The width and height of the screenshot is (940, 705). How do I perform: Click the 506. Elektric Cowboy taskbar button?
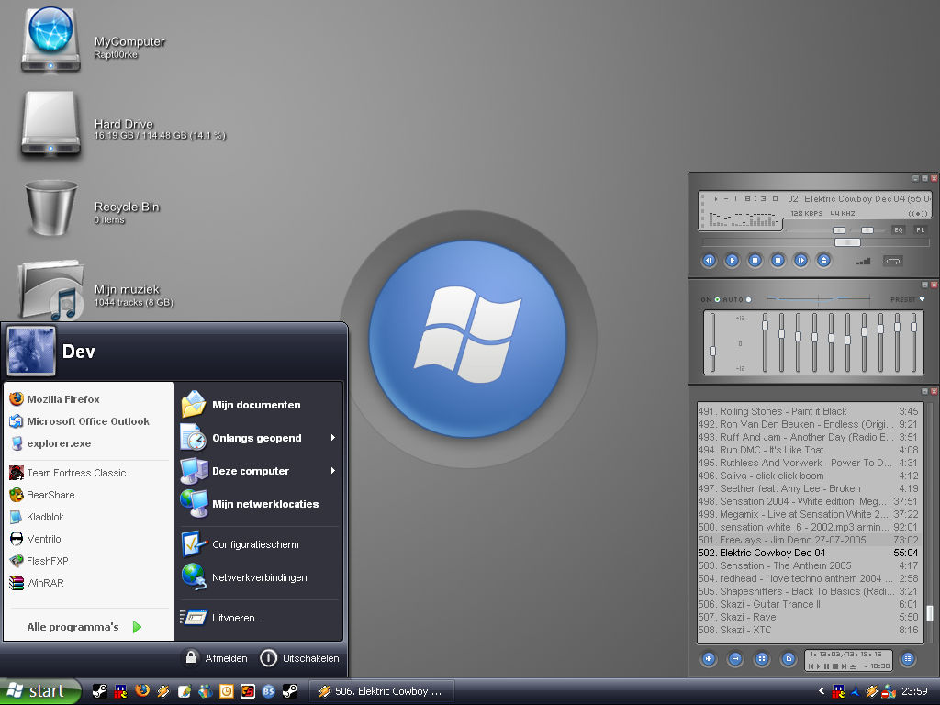tap(381, 691)
